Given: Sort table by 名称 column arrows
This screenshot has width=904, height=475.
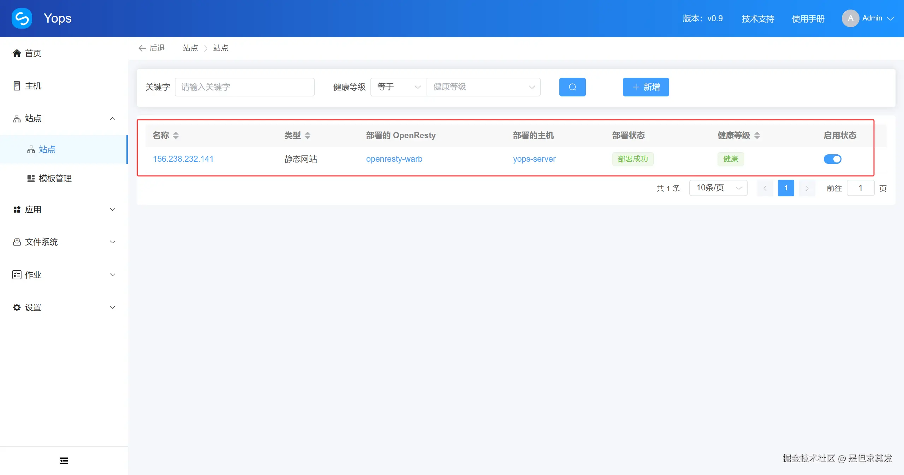Looking at the screenshot, I should pyautogui.click(x=176, y=135).
